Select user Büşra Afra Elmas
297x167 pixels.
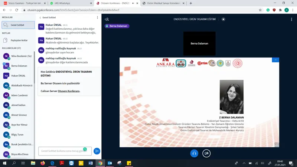[x=18, y=154]
